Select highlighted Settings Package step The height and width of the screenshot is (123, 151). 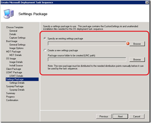(22, 79)
